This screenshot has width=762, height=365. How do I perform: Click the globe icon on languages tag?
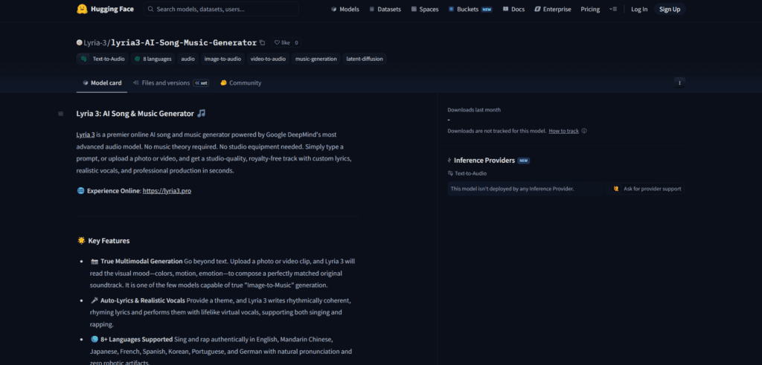point(138,59)
